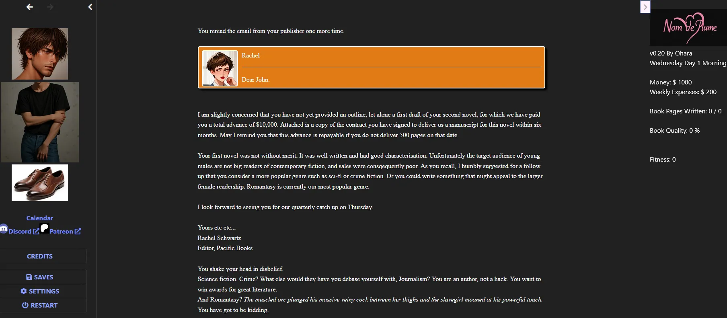Click the external-link icon after Discord
Screen dimensions: 727x318
click(x=36, y=231)
